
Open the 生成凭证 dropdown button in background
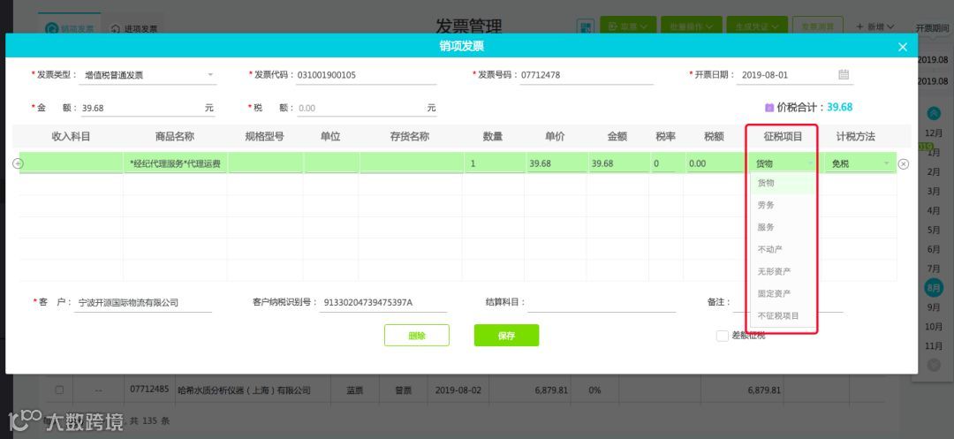[757, 26]
